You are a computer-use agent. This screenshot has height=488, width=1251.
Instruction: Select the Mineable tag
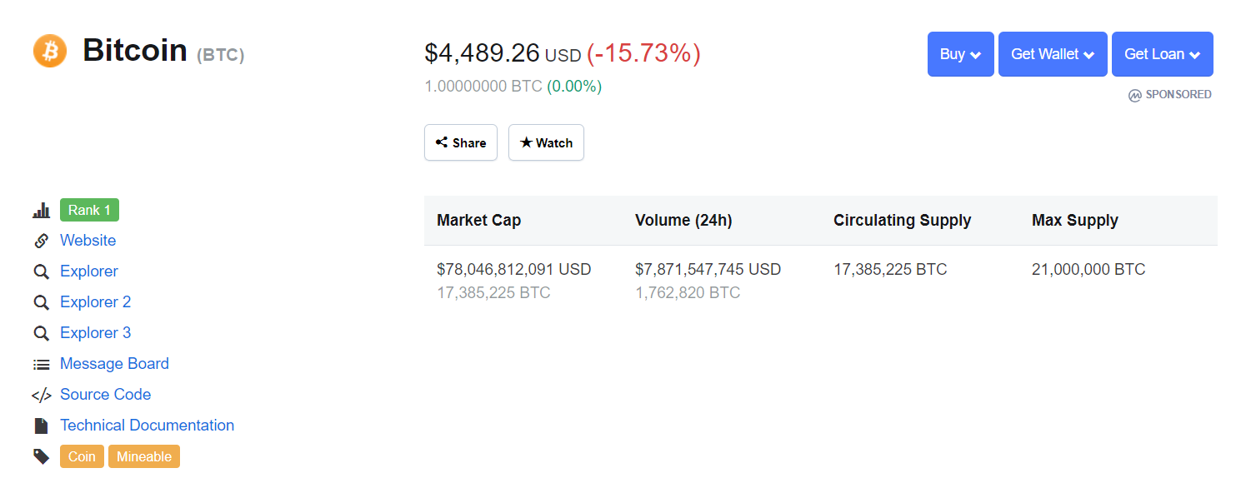[x=144, y=456]
